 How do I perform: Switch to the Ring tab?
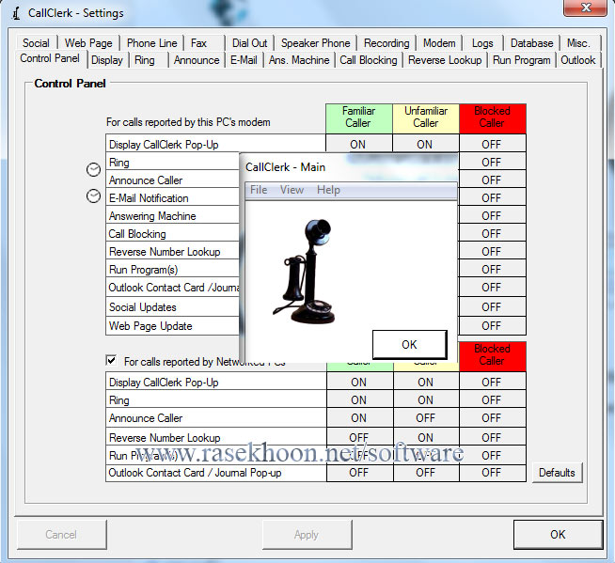[149, 60]
